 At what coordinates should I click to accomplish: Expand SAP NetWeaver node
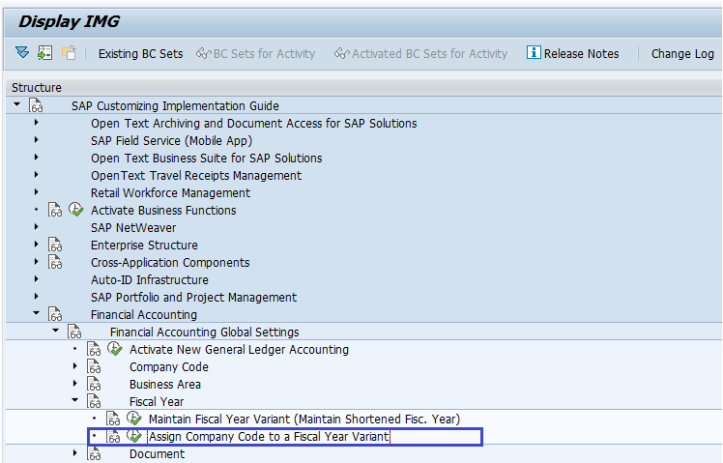36,227
